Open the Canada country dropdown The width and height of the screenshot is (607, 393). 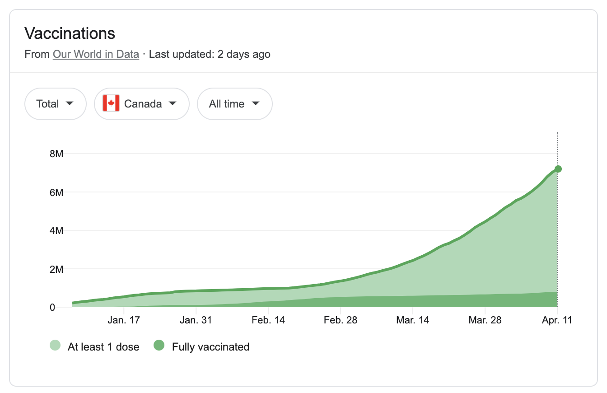tap(141, 104)
